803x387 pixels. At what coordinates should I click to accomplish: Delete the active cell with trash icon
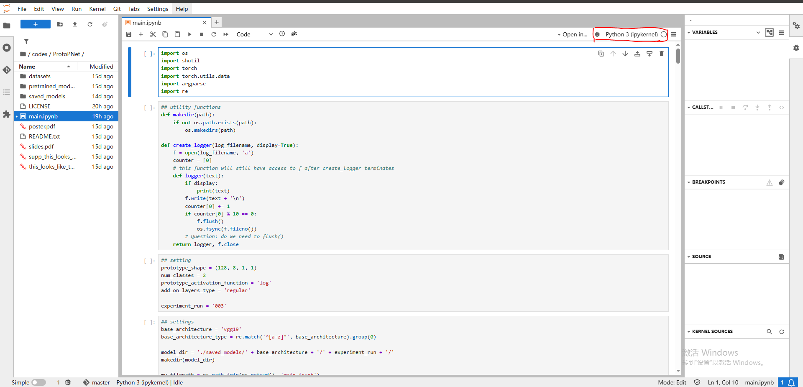pyautogui.click(x=661, y=54)
